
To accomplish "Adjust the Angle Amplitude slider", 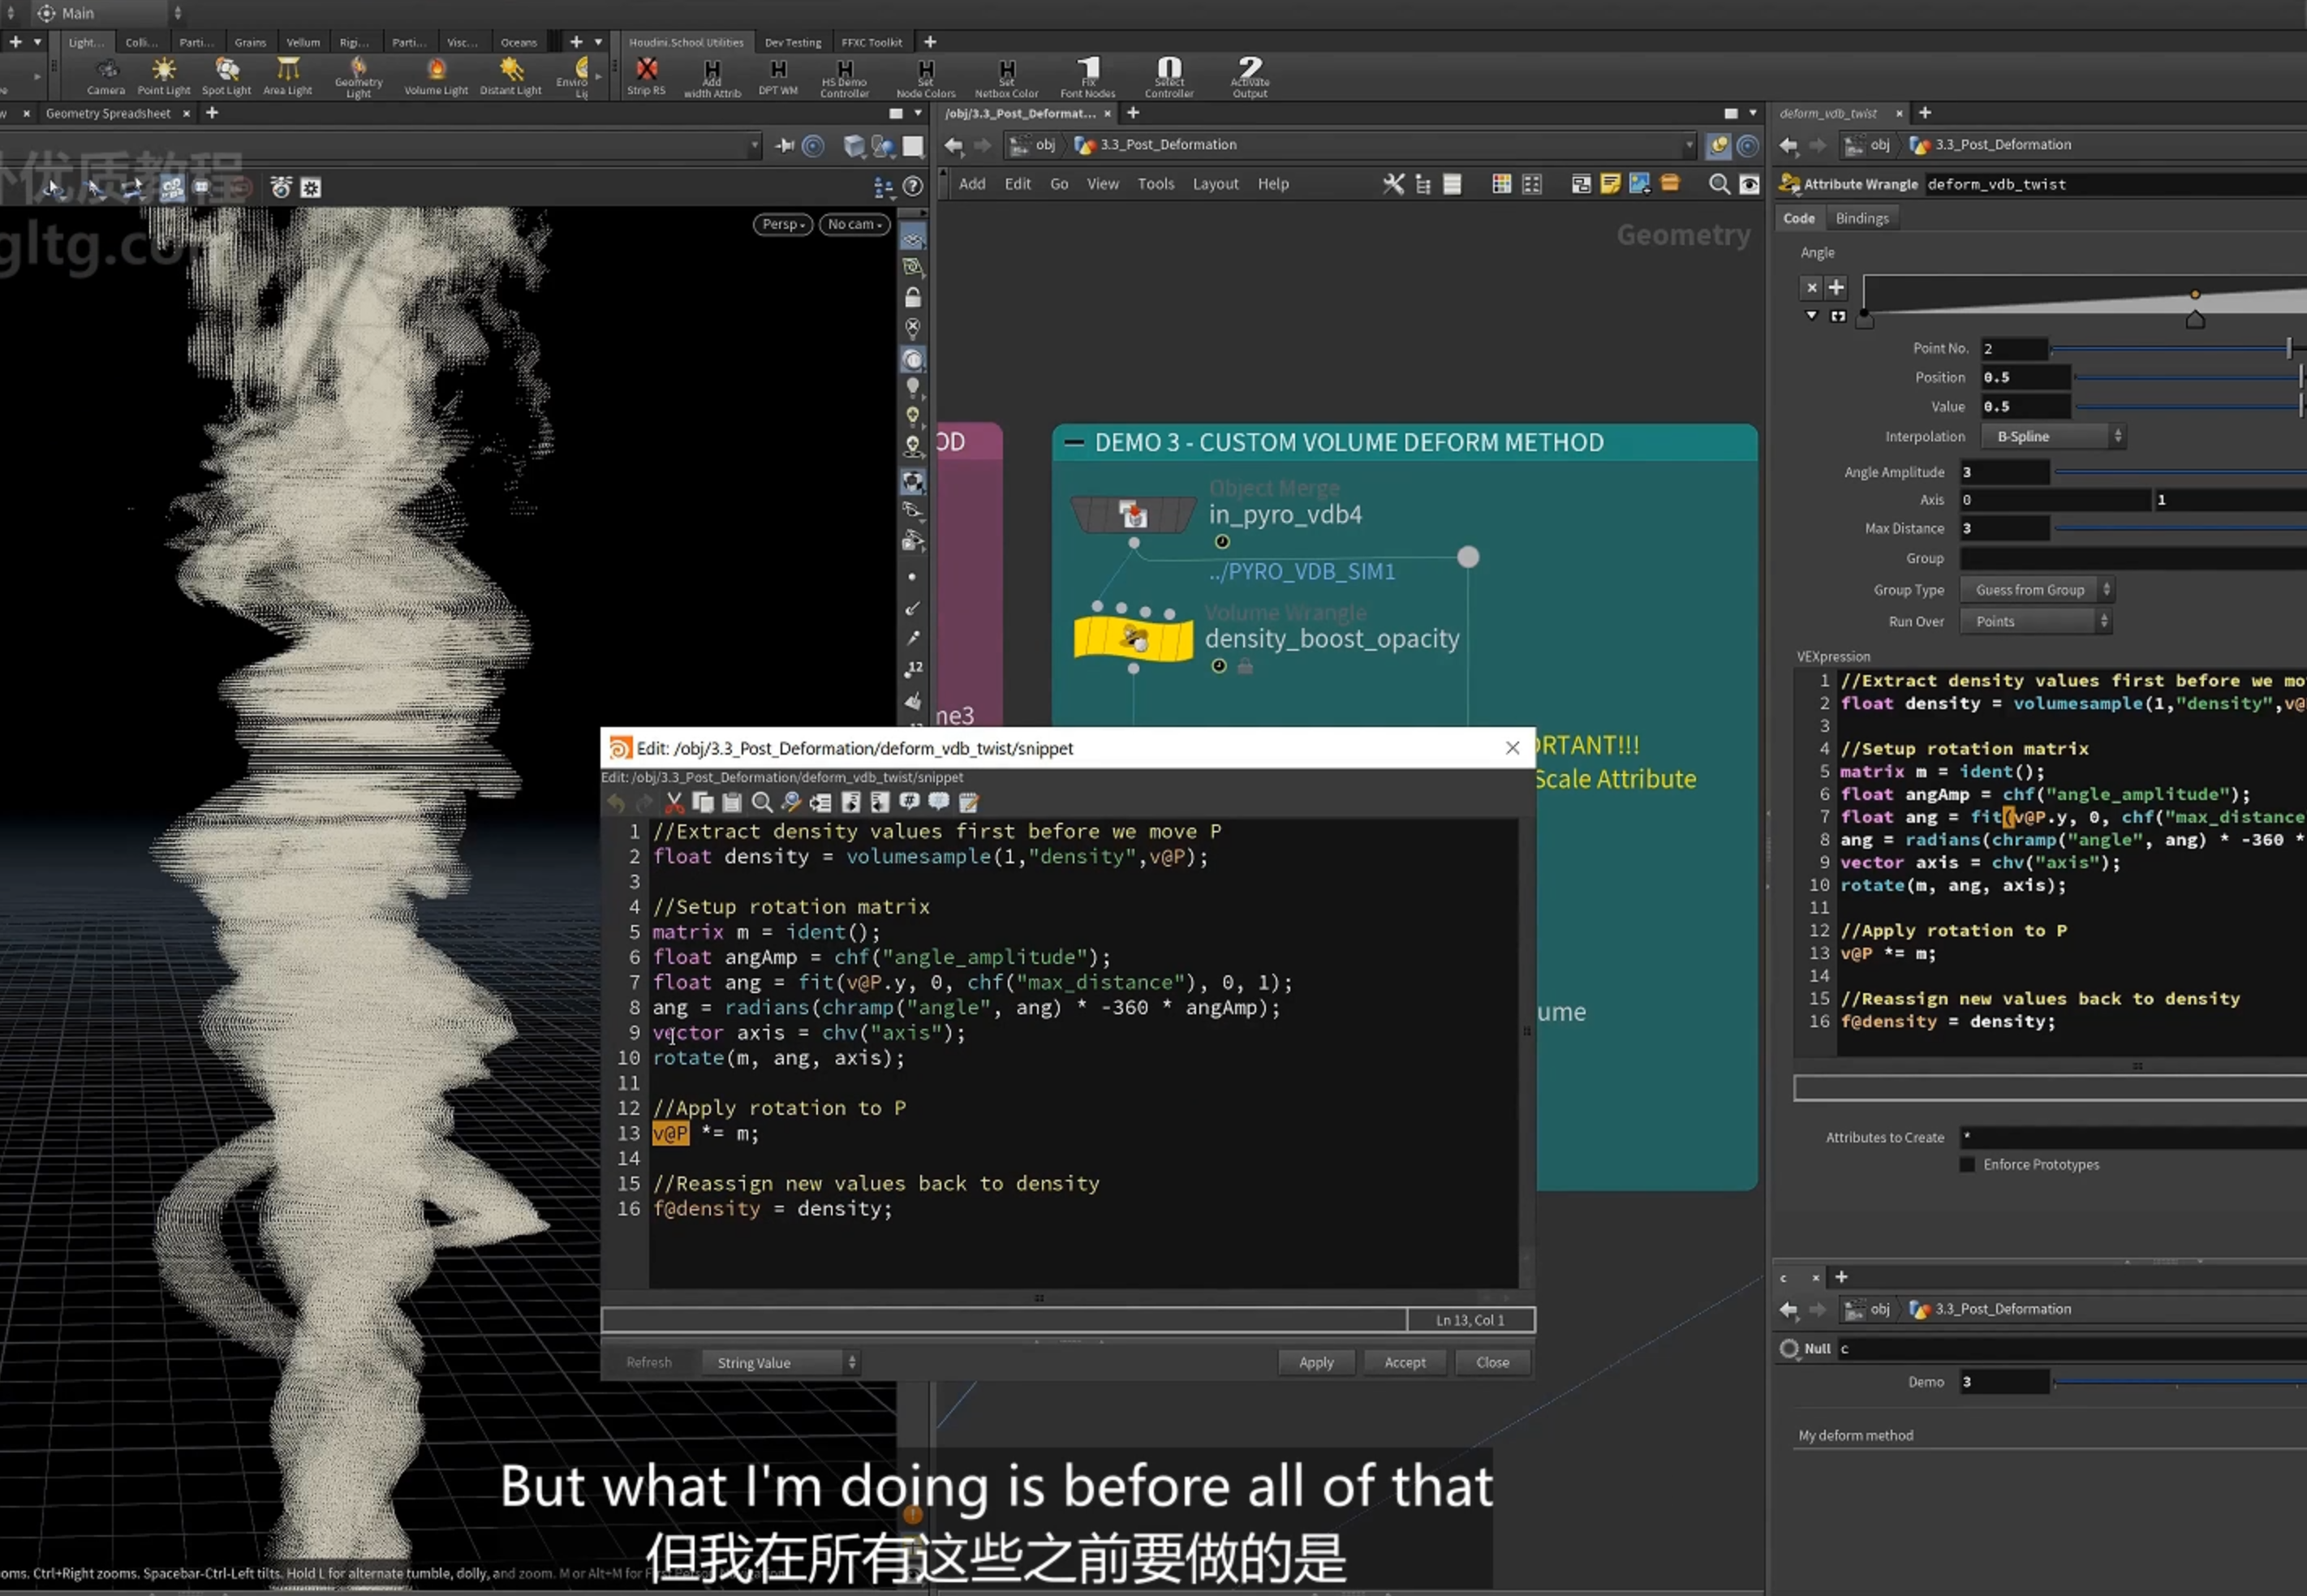I will (2180, 472).
